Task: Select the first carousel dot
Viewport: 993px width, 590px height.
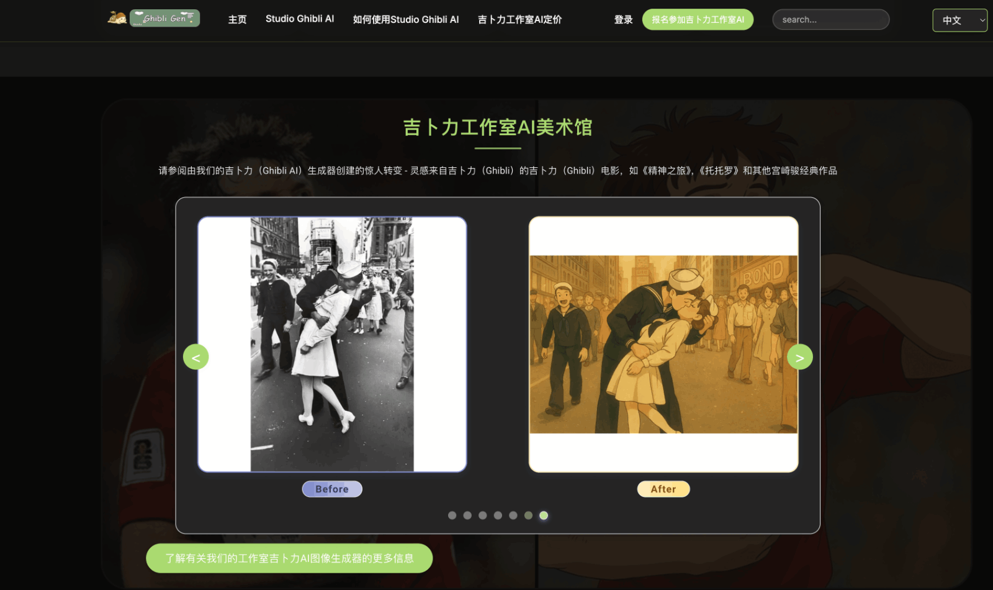Action: coord(452,516)
